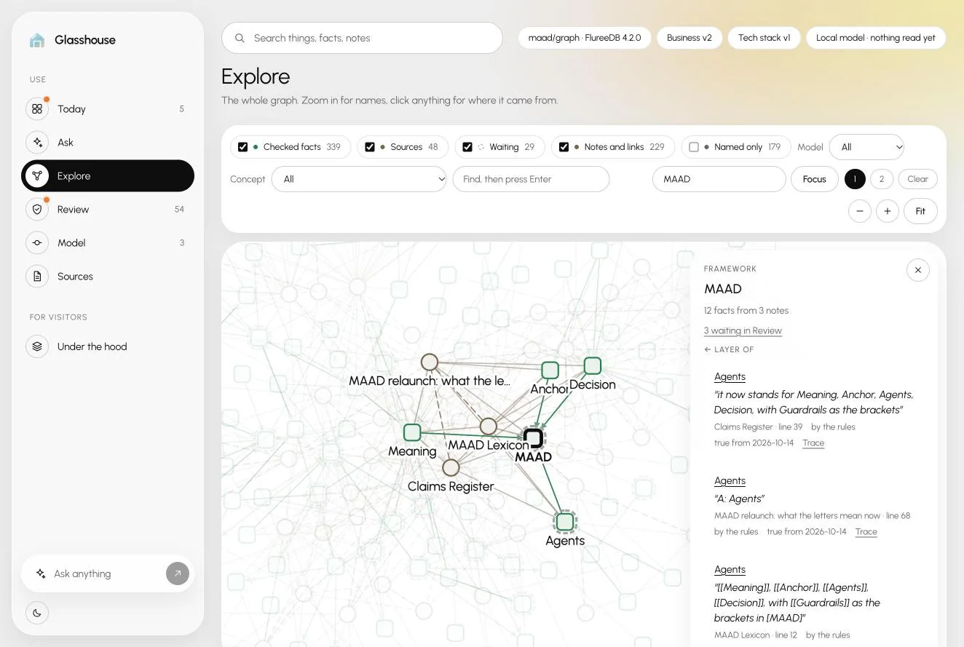Click Local model nothing read yet chip
964x647 pixels.
tap(876, 38)
